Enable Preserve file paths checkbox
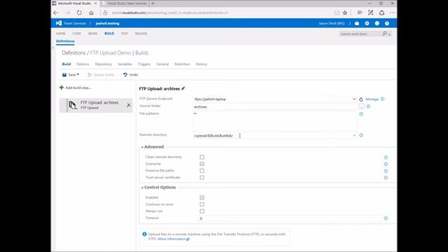 (x=202, y=171)
